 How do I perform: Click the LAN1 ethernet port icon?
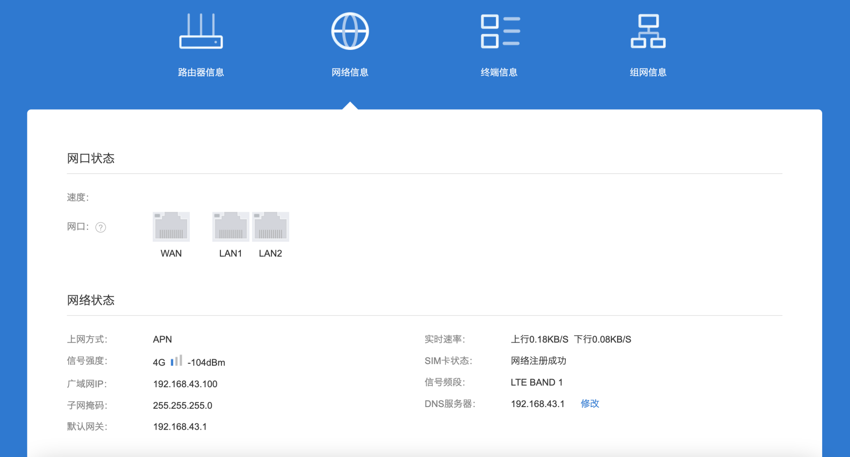point(231,227)
